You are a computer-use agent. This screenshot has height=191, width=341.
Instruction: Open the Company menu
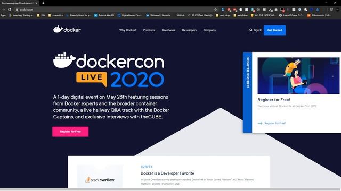(209, 30)
